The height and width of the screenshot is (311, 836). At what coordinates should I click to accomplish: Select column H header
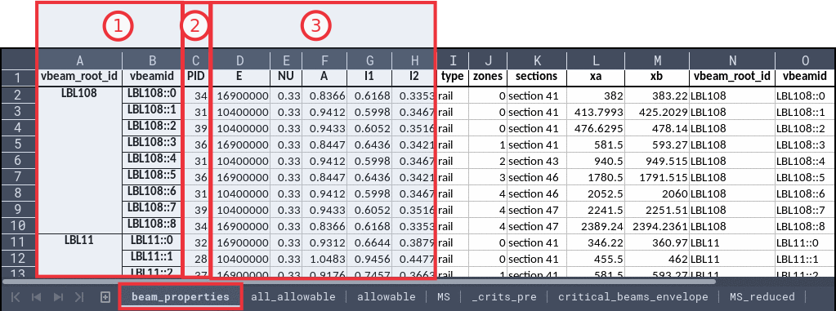[414, 60]
